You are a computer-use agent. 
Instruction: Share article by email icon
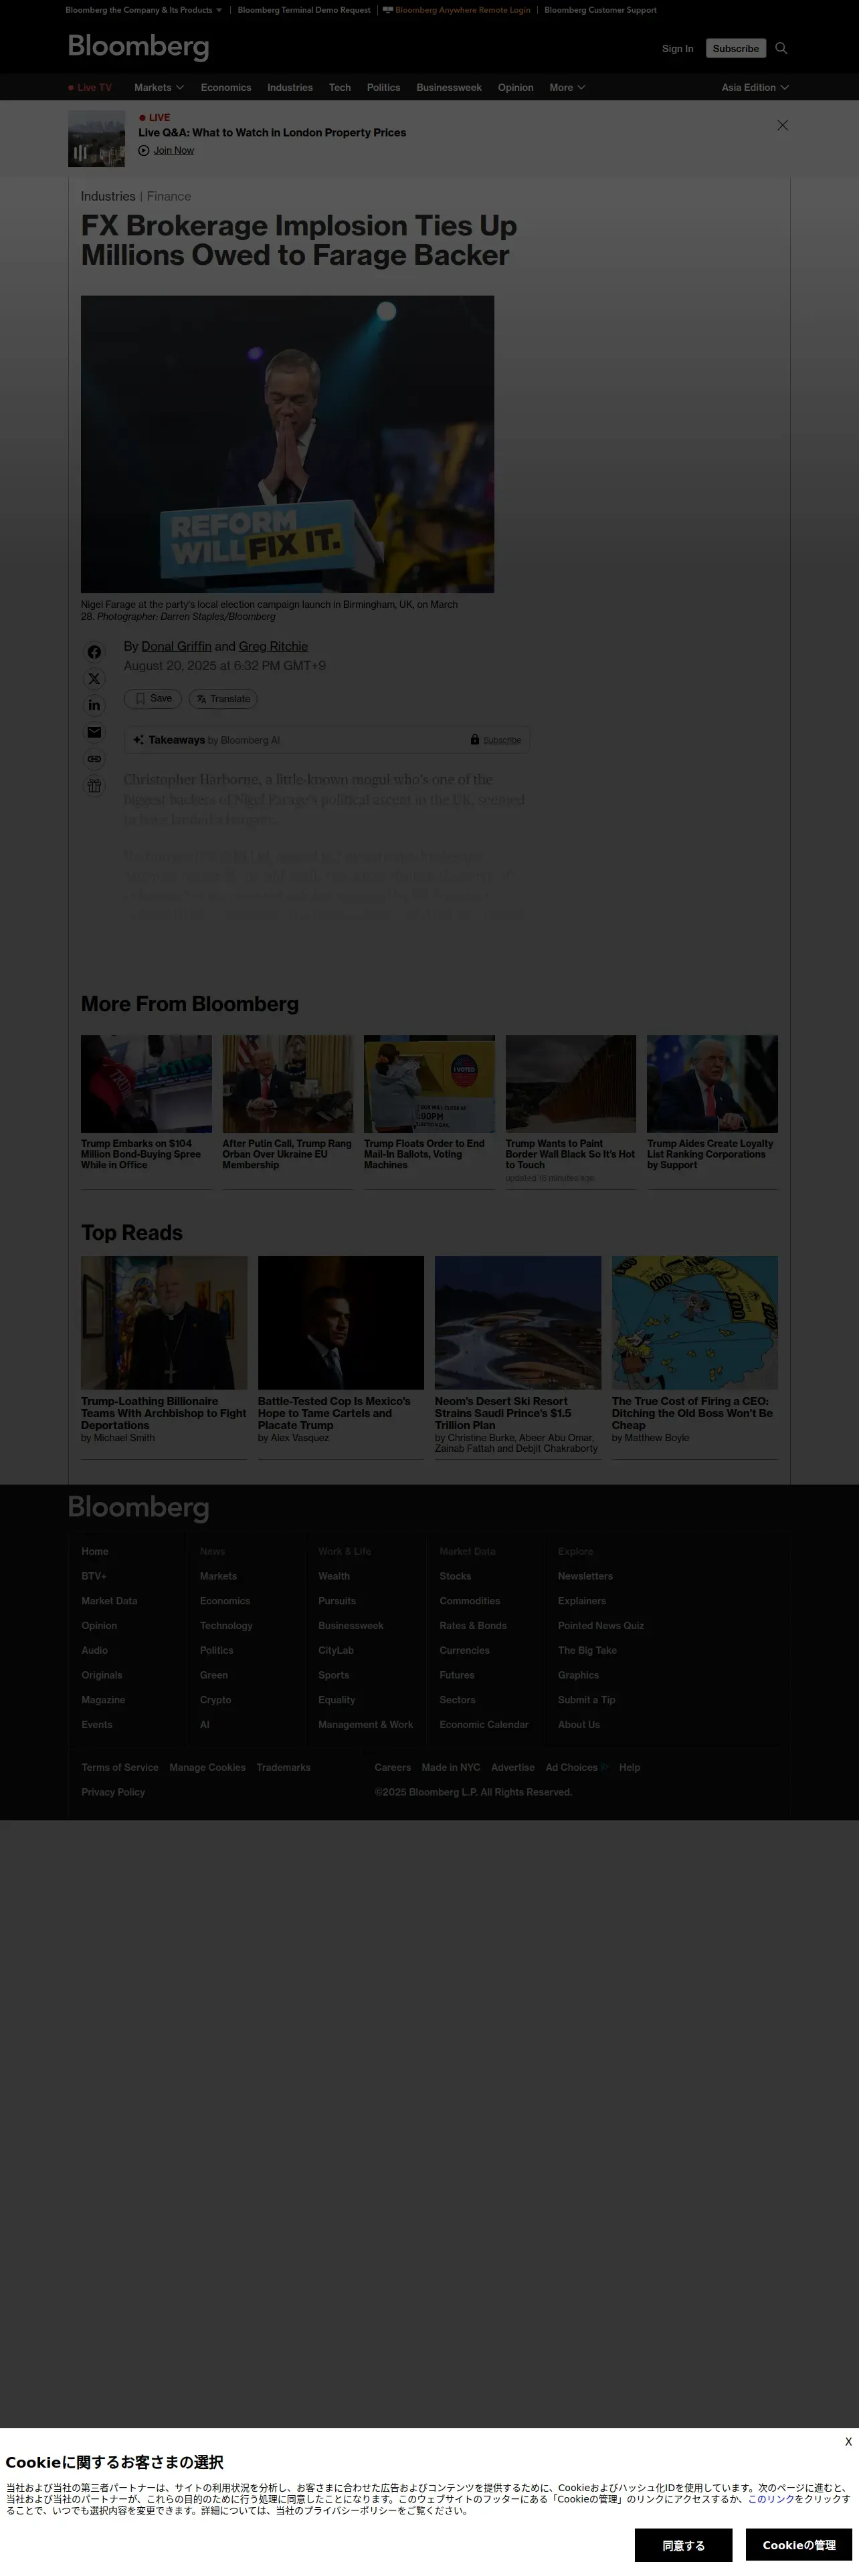click(x=94, y=732)
